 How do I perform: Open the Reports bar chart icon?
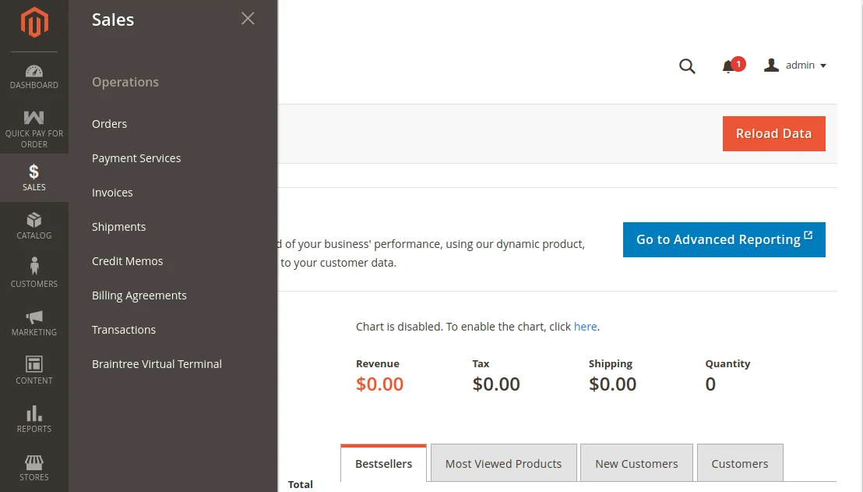(34, 419)
